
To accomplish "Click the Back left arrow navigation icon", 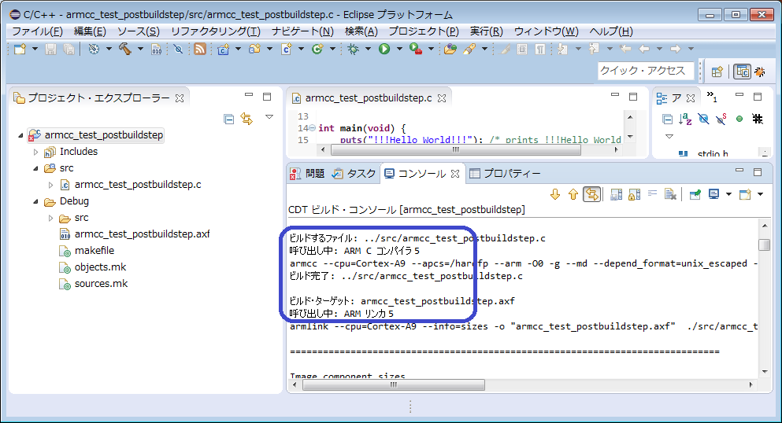I will click(644, 49).
